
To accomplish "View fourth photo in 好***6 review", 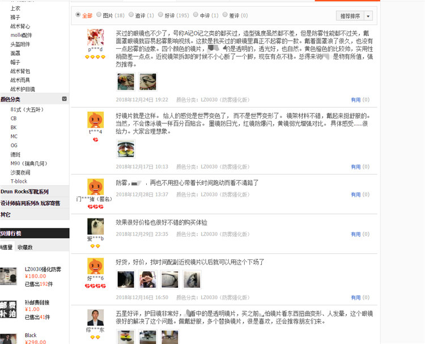I will click(x=192, y=279).
